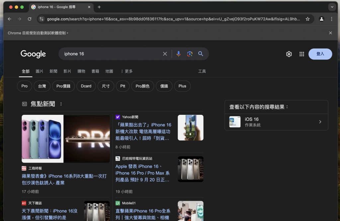The image size is (340, 221).
Task: Open the large iPhone 16 PRO news image
Action: pos(66,139)
